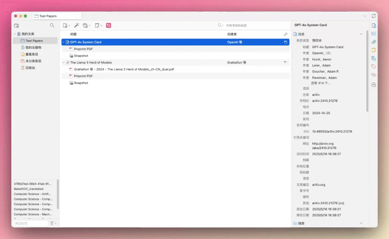Click the author field Hurst, Aaron

click(x=321, y=59)
